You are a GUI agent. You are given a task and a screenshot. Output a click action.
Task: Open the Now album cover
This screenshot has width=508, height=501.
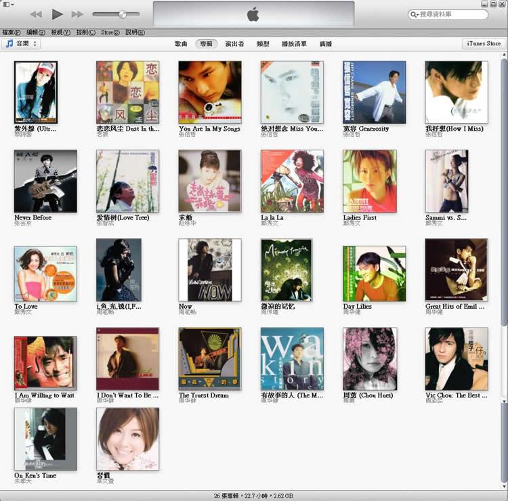(210, 269)
